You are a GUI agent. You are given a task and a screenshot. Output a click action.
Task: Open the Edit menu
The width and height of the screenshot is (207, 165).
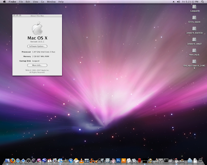(x=28, y=2)
